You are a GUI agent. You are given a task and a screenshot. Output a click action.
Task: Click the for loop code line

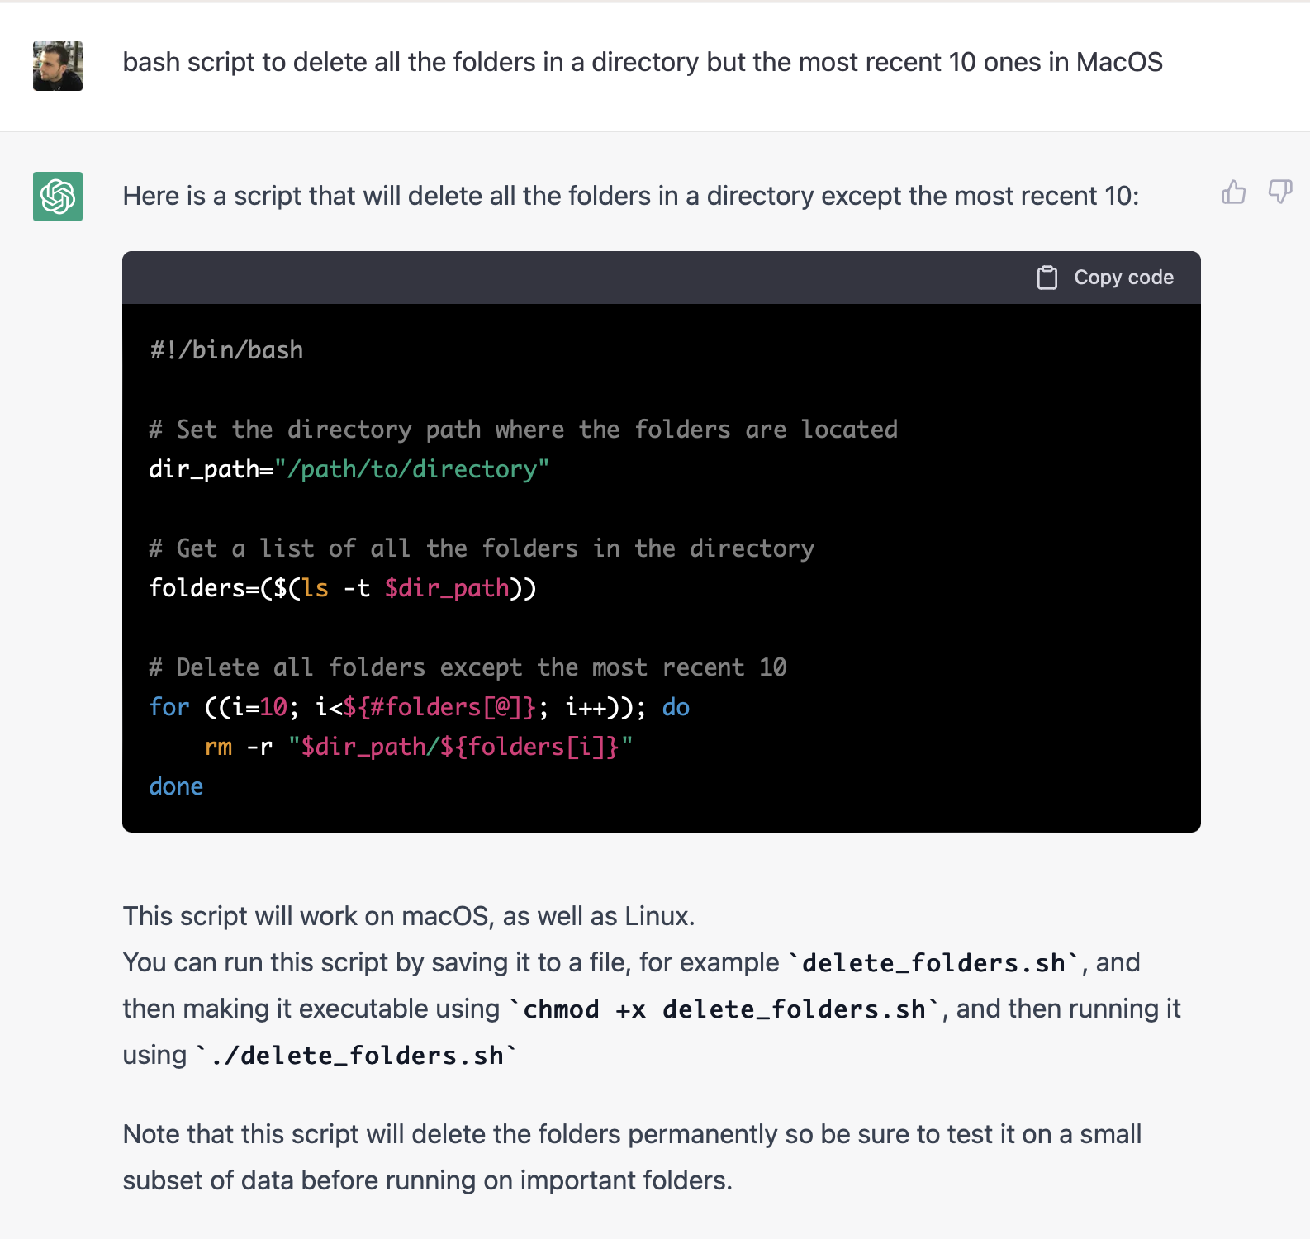(x=419, y=707)
